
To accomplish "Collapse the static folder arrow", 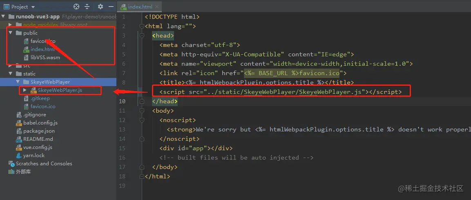I will [x=10, y=73].
